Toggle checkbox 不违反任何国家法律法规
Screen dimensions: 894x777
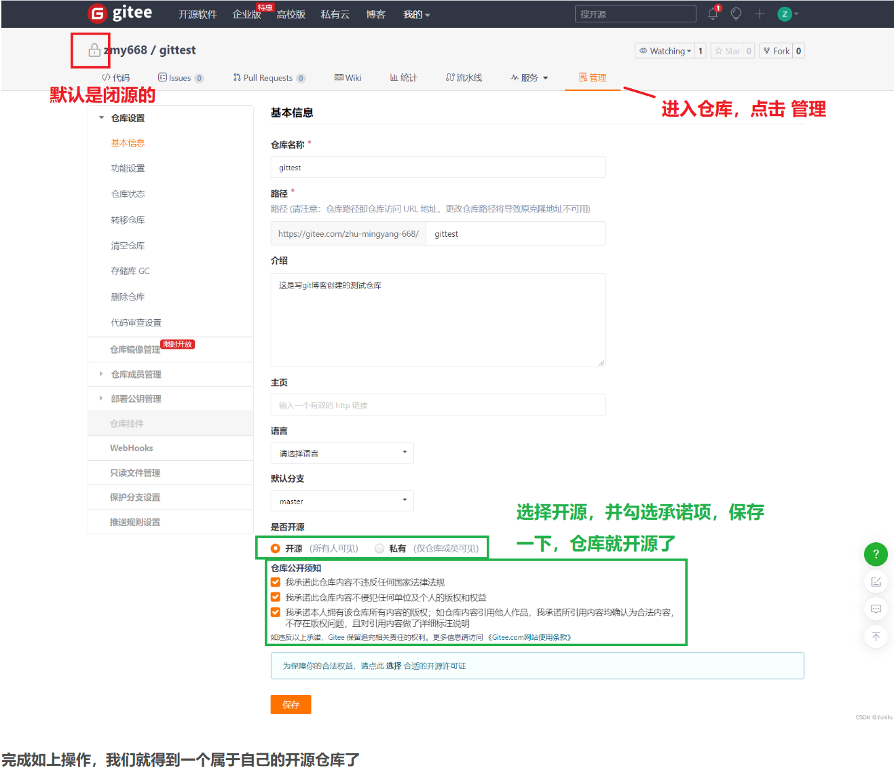click(x=276, y=582)
